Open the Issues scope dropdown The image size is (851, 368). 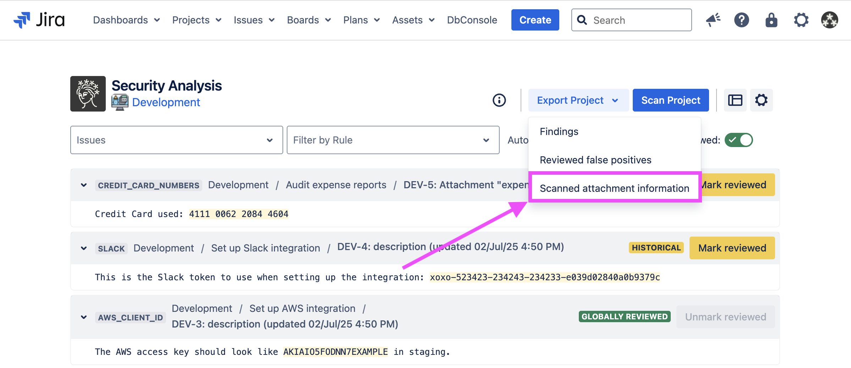click(176, 140)
